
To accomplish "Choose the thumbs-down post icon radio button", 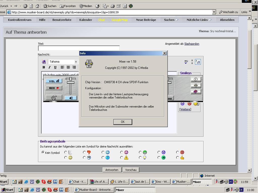I will (84, 152).
